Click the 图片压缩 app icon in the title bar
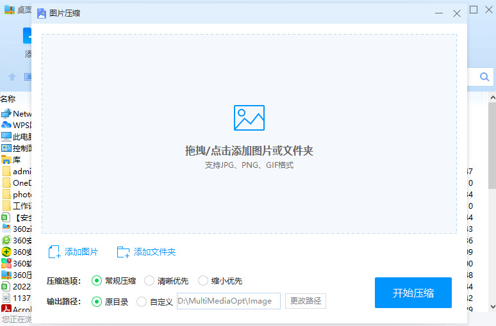The width and height of the screenshot is (496, 326). 42,13
